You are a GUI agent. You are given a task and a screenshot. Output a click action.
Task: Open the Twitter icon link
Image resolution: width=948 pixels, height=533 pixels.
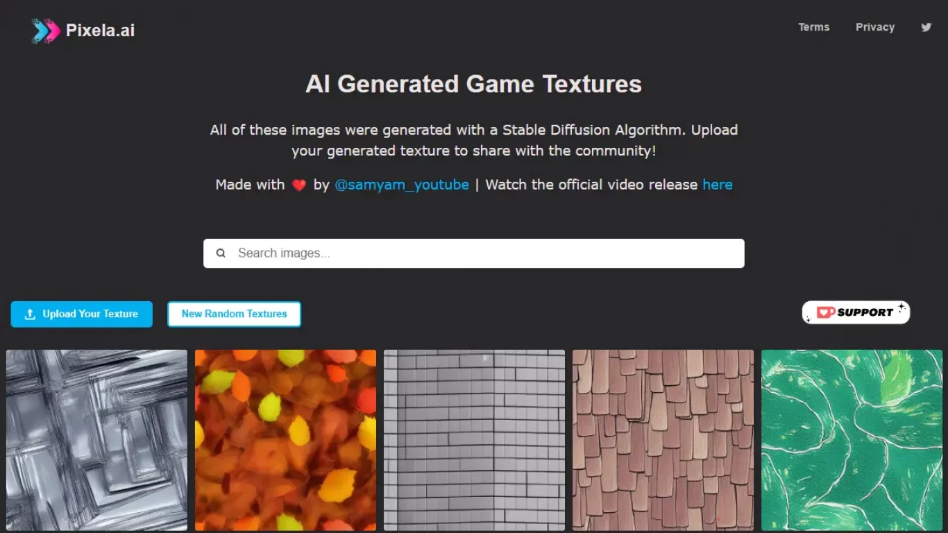pyautogui.click(x=926, y=27)
